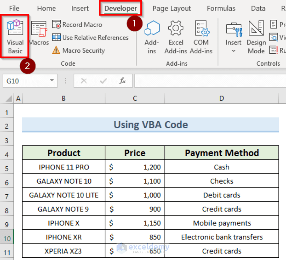Click the 'Payment Method' header cell

tap(222, 153)
